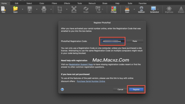185x104 pixels.
Task: Expand the Insert dropdown arrow
Action: pos(103,9)
